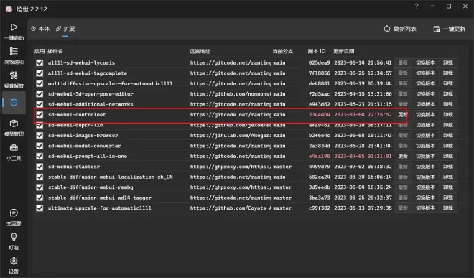This screenshot has height=278, width=474.
Task: Click the 远端地址 column header
Action: (200, 51)
